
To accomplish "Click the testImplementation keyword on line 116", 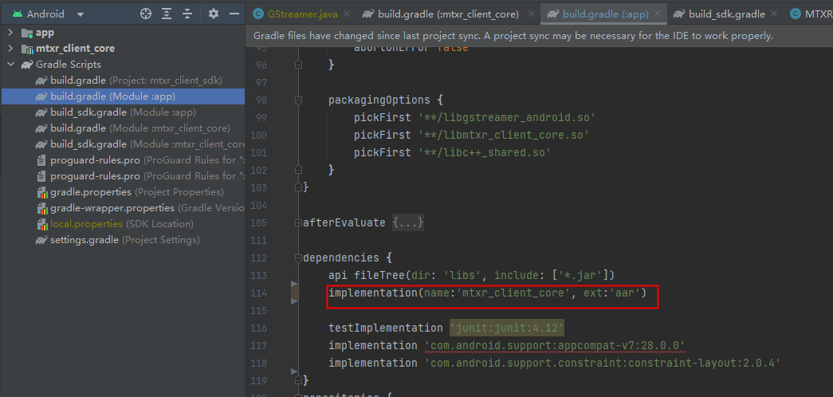I will coord(385,328).
